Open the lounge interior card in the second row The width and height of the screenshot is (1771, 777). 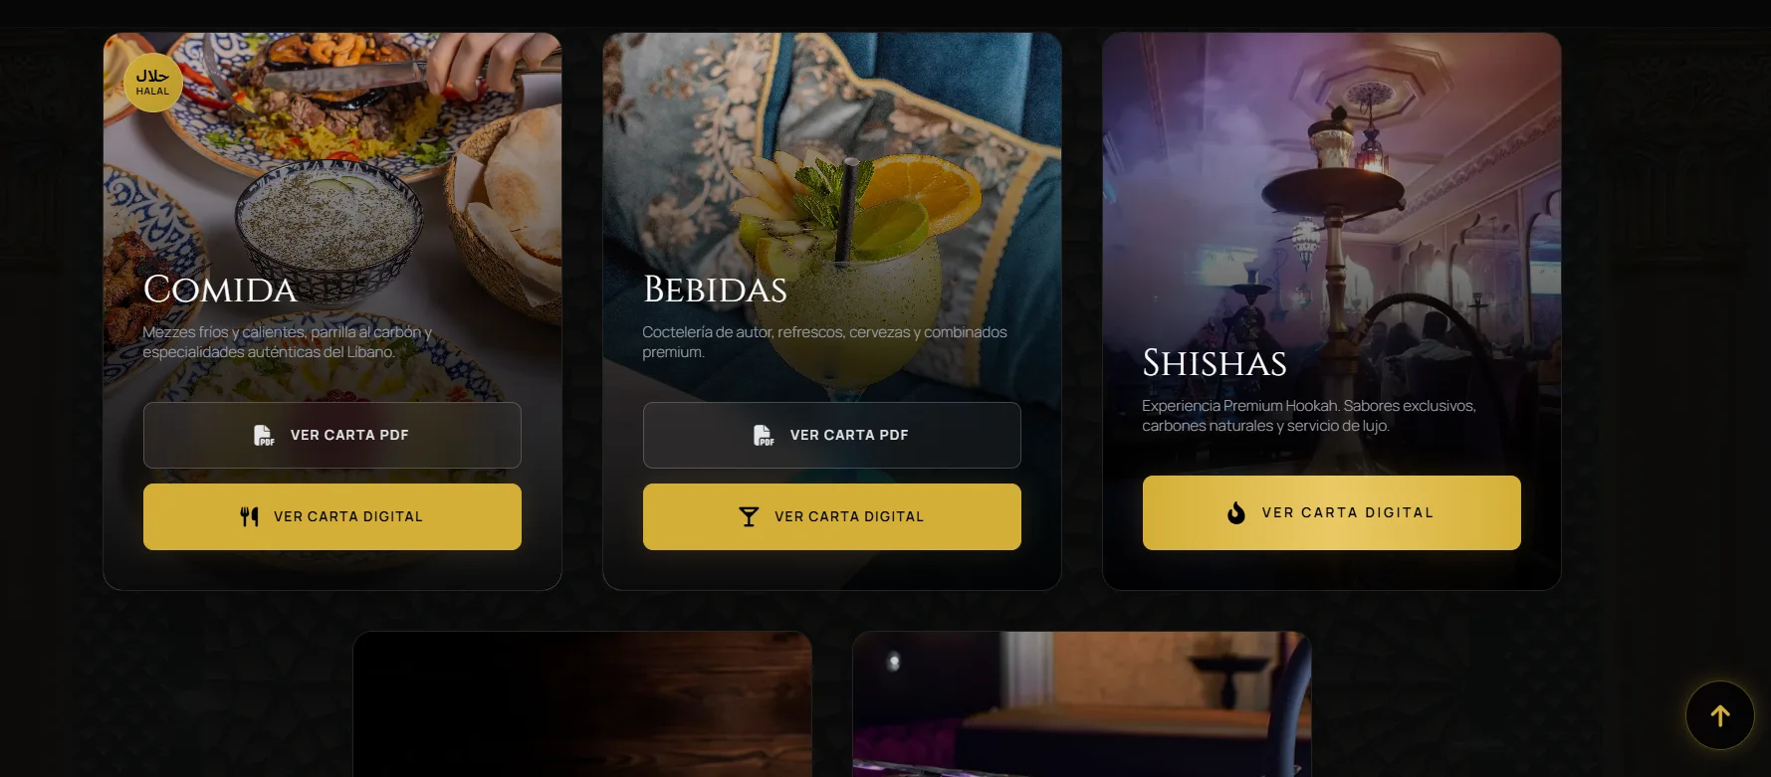click(x=1082, y=704)
